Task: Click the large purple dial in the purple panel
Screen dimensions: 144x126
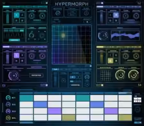Action: pos(14,76)
